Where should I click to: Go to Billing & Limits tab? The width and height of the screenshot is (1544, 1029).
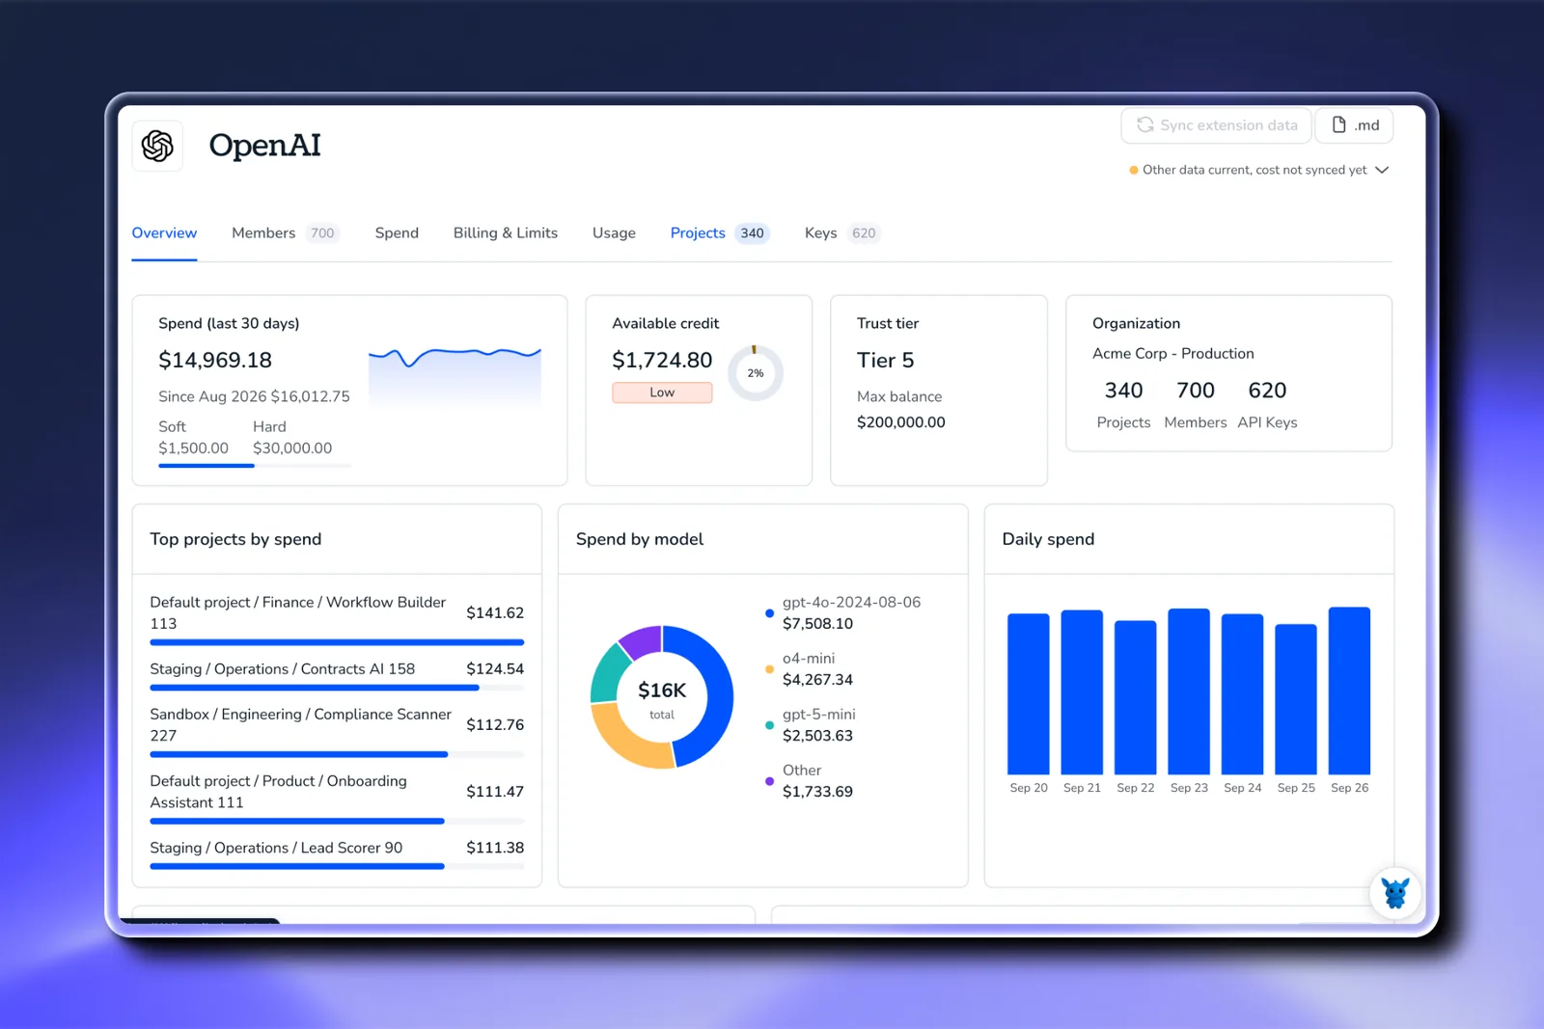506,233
